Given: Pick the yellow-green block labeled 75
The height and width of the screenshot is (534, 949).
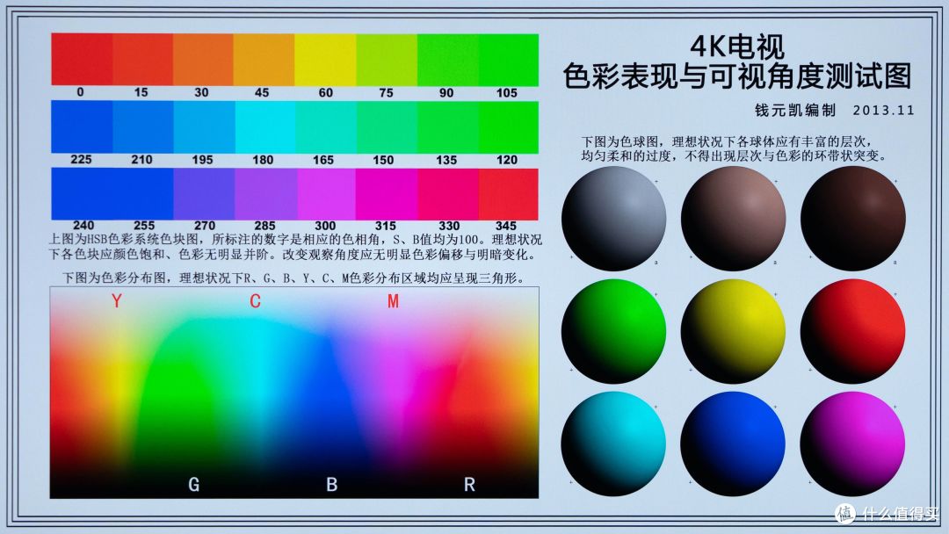Looking at the screenshot, I should pyautogui.click(x=386, y=59).
